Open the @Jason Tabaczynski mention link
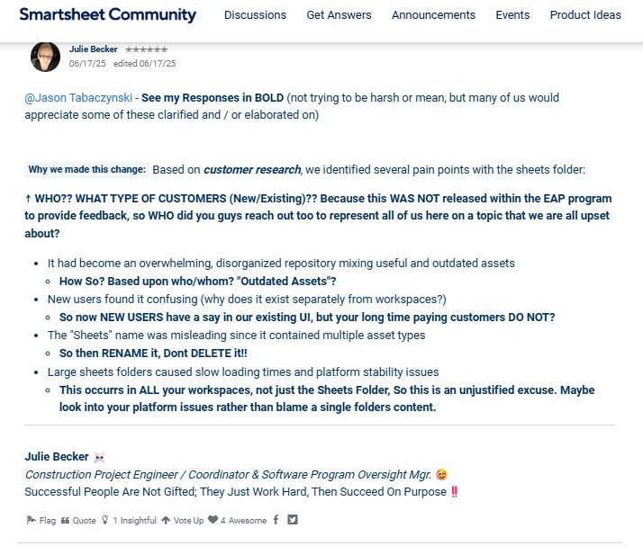The image size is (643, 555). [x=78, y=98]
